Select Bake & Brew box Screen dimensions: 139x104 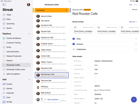click(x=52, y=93)
